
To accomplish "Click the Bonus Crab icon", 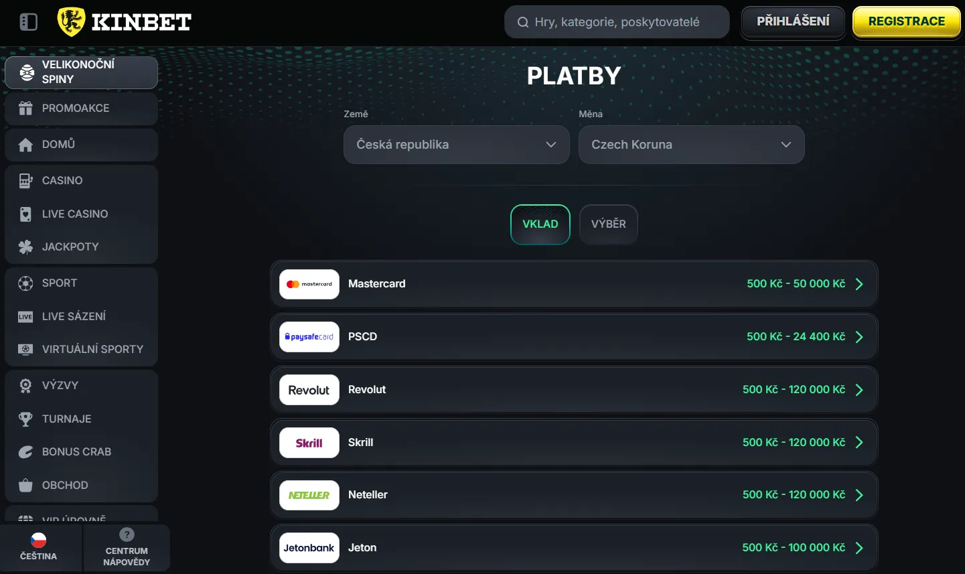I will tap(24, 451).
